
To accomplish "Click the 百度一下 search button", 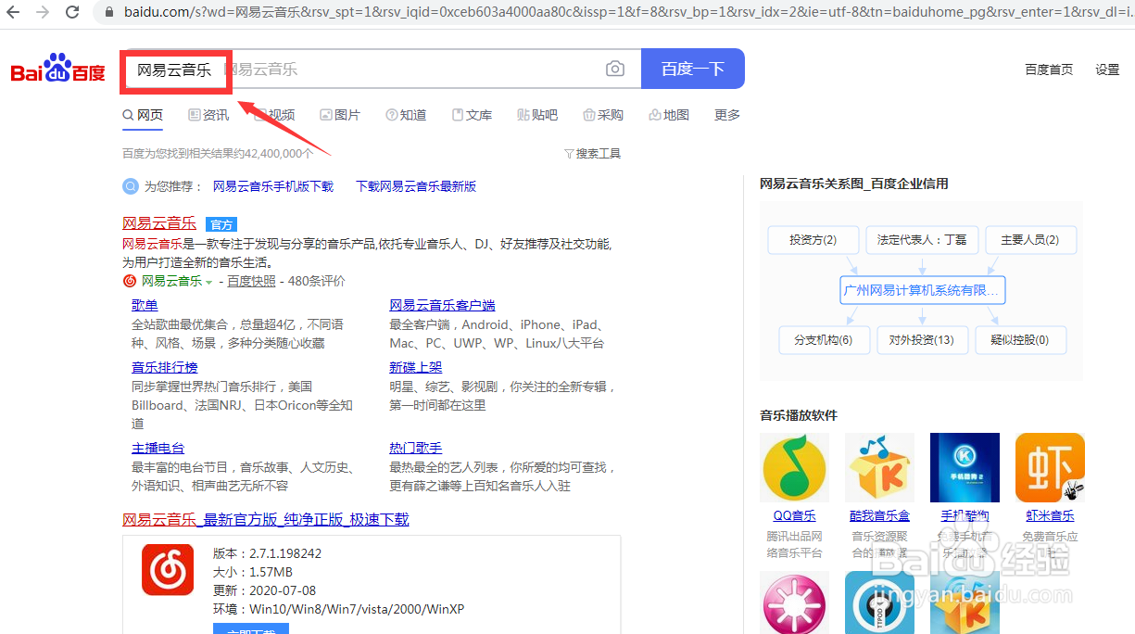I will click(x=693, y=69).
